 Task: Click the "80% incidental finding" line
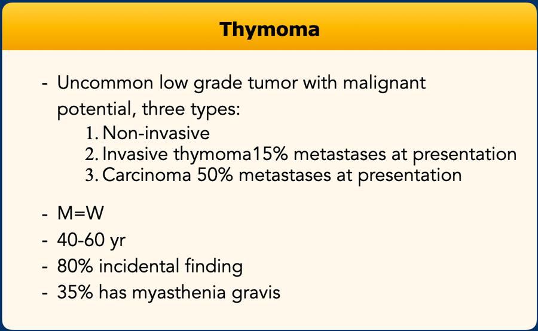point(150,266)
